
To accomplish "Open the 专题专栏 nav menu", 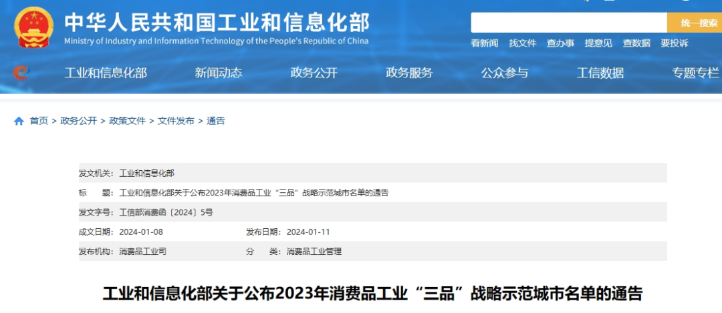I will (695, 73).
